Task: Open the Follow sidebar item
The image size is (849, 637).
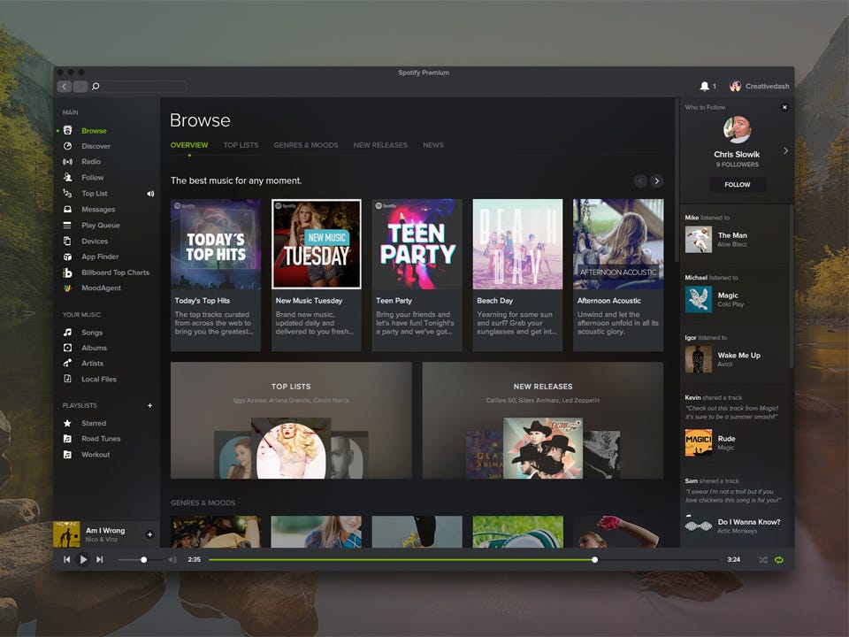Action: [x=93, y=177]
